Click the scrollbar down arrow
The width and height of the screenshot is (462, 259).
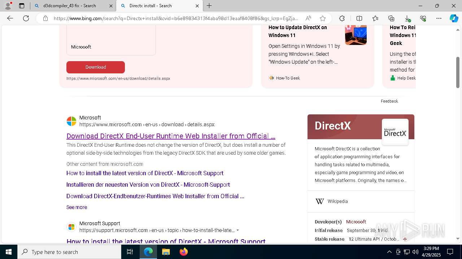click(458, 238)
